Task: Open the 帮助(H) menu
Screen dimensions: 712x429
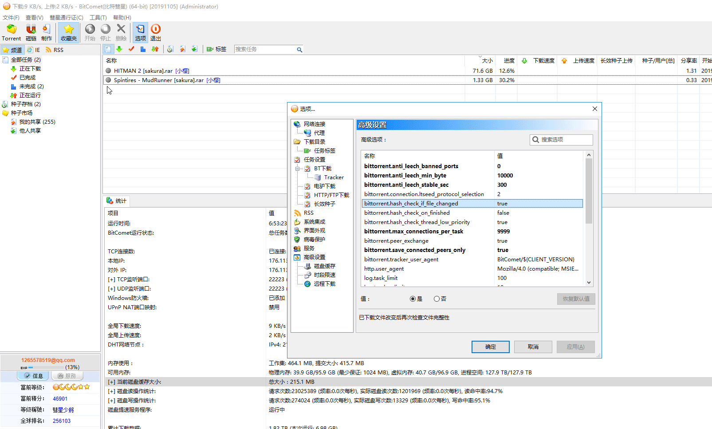Action: (x=122, y=18)
